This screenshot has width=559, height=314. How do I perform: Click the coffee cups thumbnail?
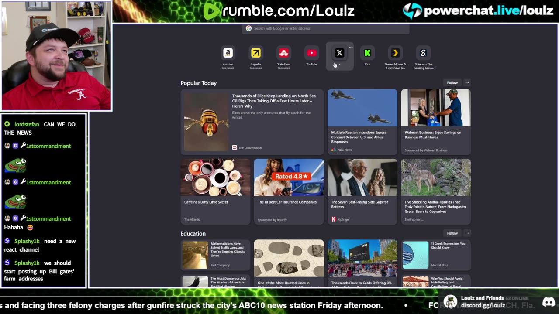(x=216, y=177)
